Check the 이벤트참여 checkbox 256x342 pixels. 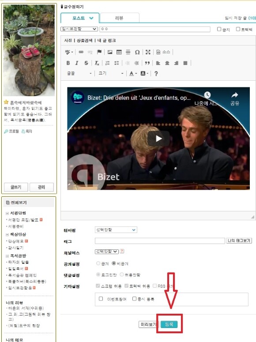coord(101,299)
